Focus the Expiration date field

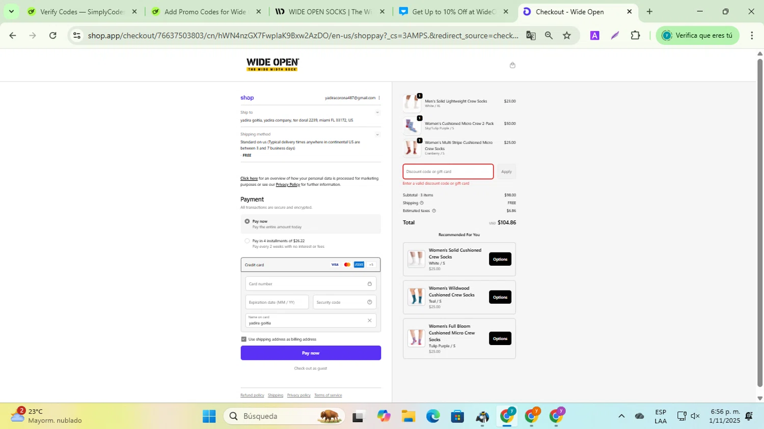(x=277, y=302)
